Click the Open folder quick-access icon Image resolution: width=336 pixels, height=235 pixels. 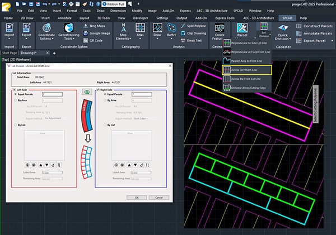[x=24, y=4]
